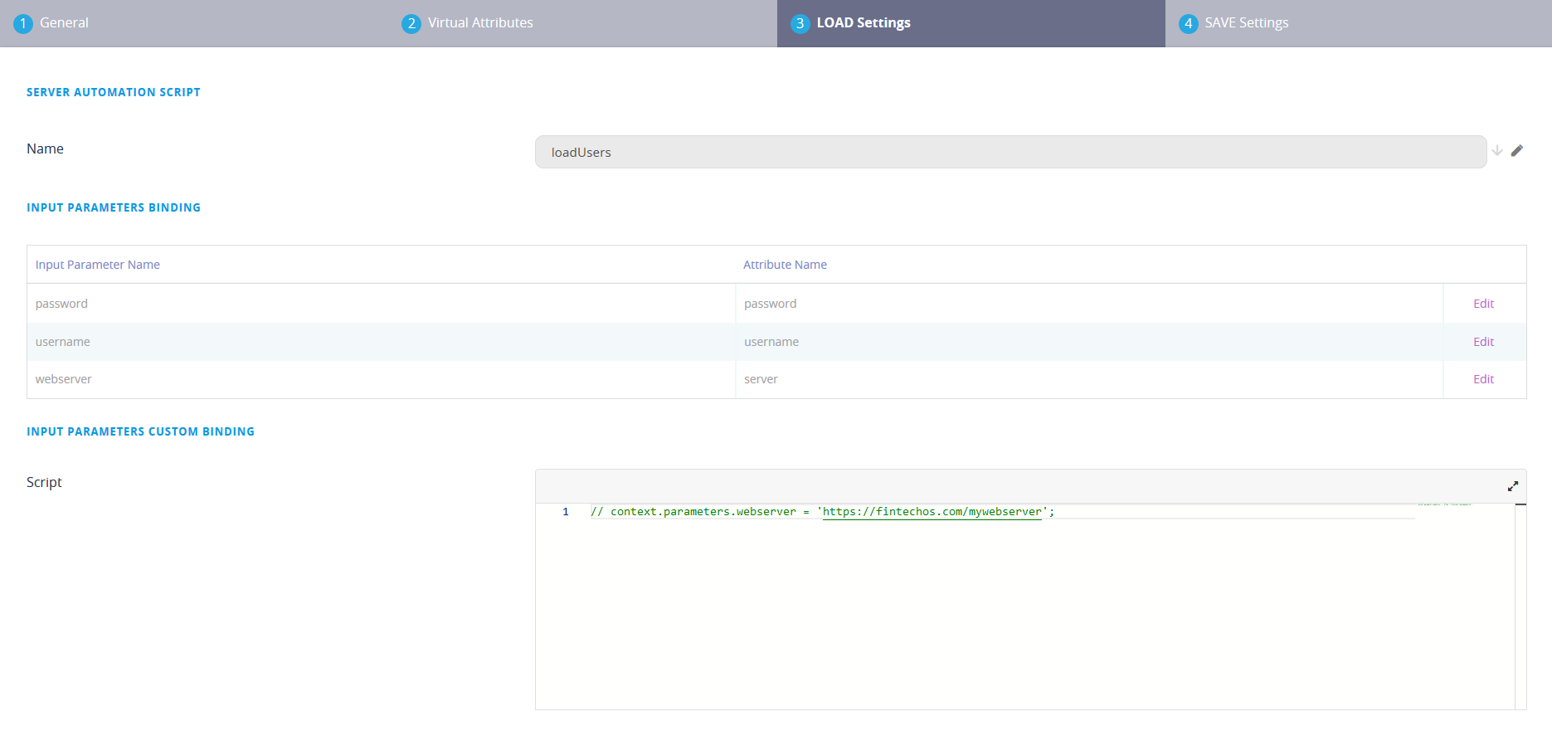Click the step 2 circle icon for Virtual Attributes
Screen dimensions: 1552x755
pyautogui.click(x=411, y=23)
